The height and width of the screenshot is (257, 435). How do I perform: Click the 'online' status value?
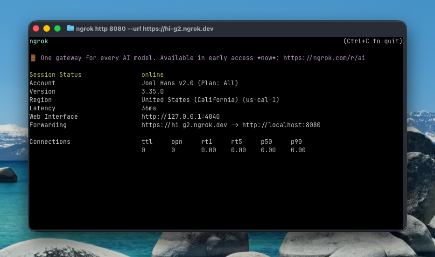click(153, 74)
